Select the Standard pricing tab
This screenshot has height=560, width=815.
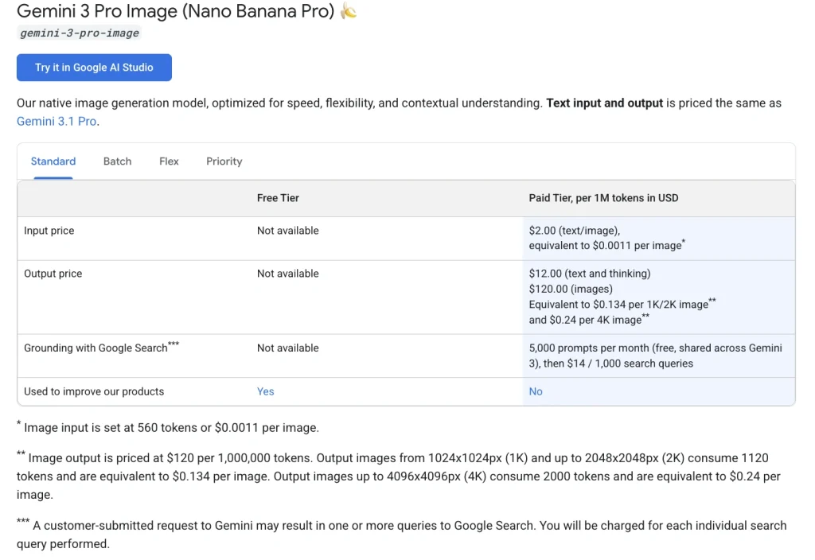tap(53, 161)
